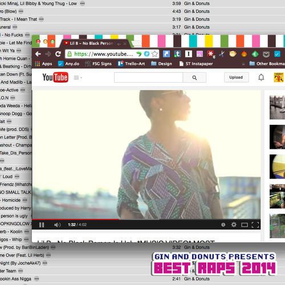The height and width of the screenshot is (285, 285).
Task: Open options for 'Wit Ya' track
Action: (19, 51)
